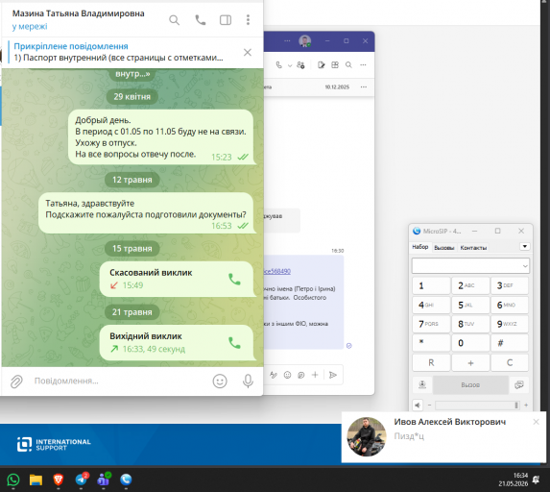The width and height of the screenshot is (550, 492).
Task: Open more options in Teams chat toolbar
Action: (363, 65)
